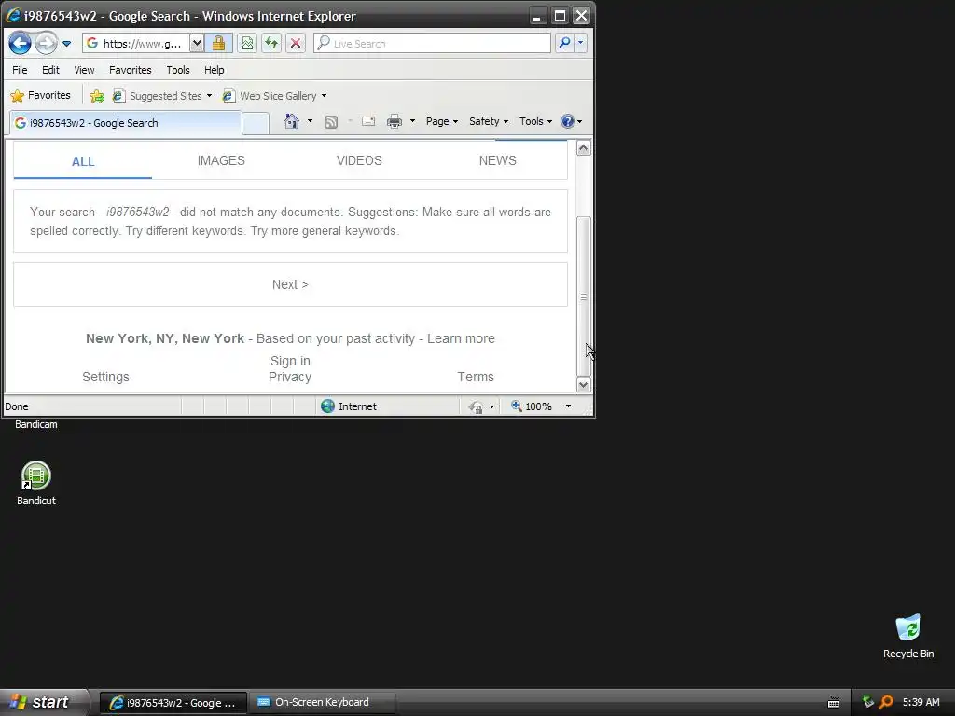Screen dimensions: 955x716
Task: Click the RSS feeds icon
Action: click(331, 122)
